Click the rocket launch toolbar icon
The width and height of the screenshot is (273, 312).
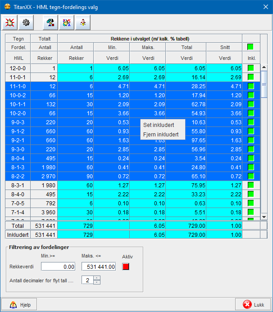(83, 23)
